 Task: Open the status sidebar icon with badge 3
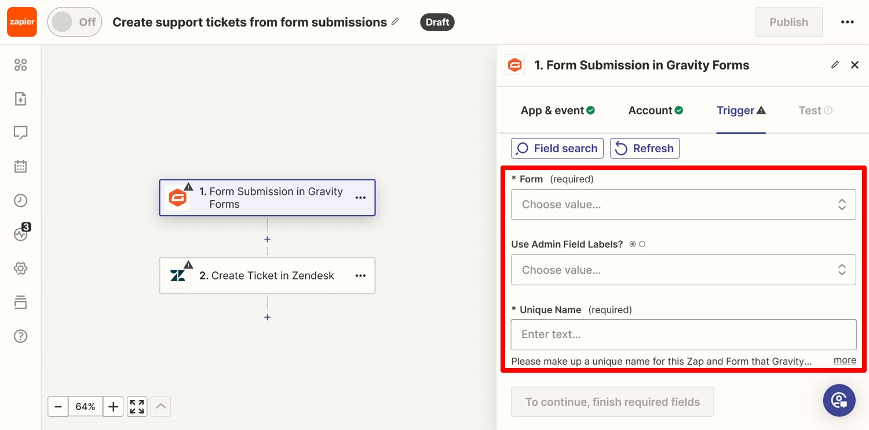[21, 233]
